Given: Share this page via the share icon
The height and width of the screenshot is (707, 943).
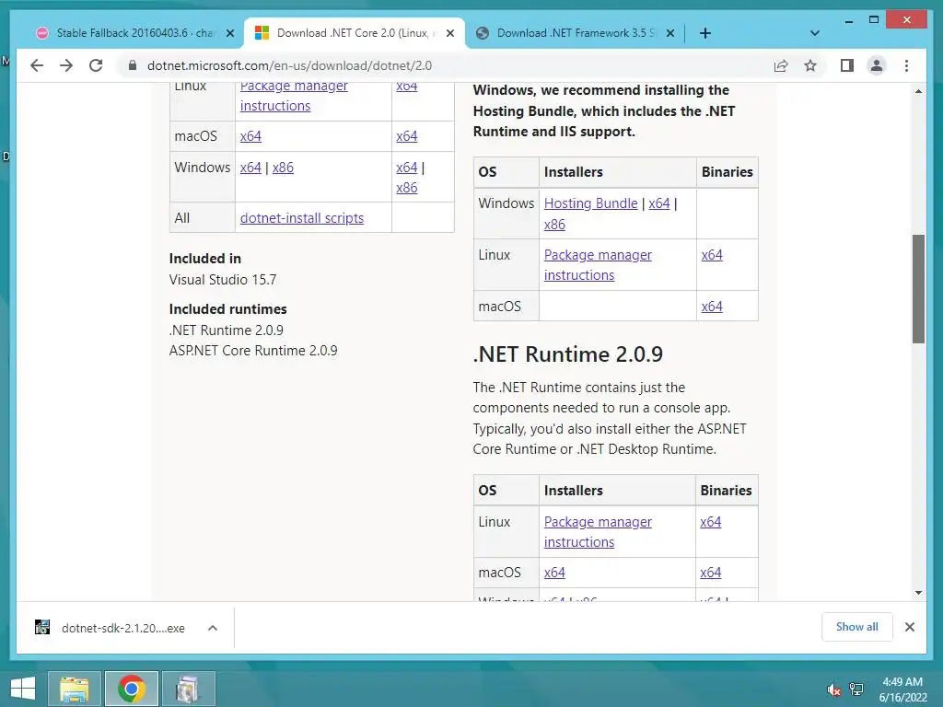Looking at the screenshot, I should point(781,65).
